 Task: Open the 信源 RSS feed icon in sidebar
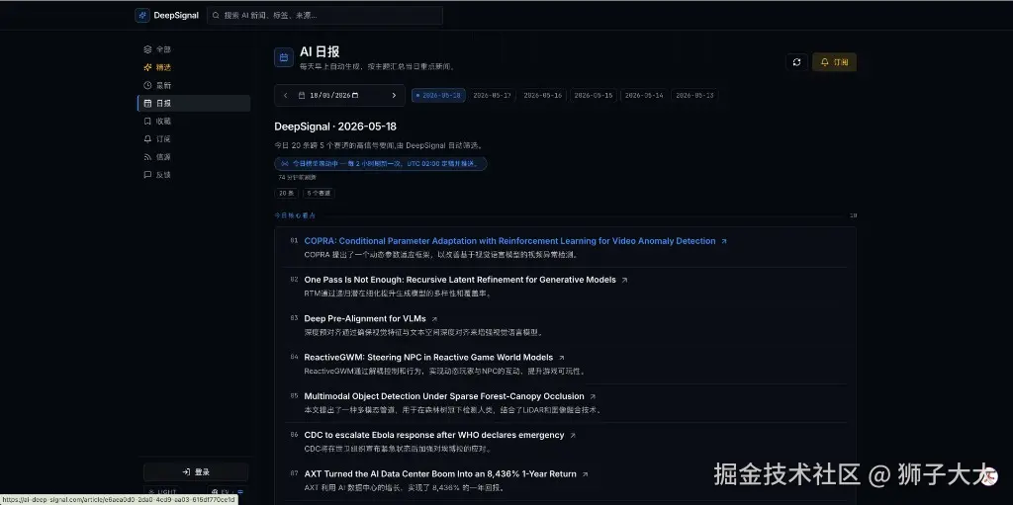(x=147, y=157)
